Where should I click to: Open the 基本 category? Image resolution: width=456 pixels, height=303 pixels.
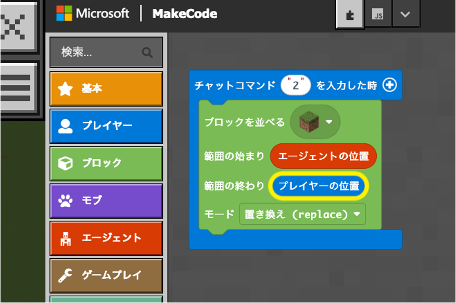pos(106,89)
